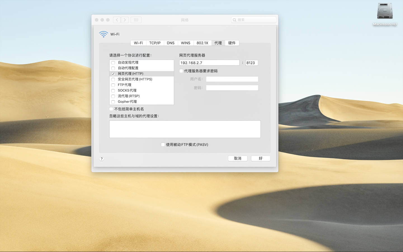This screenshot has width=403, height=252.
Task: Enable the 自动代理配置 checkbox
Action: point(113,68)
